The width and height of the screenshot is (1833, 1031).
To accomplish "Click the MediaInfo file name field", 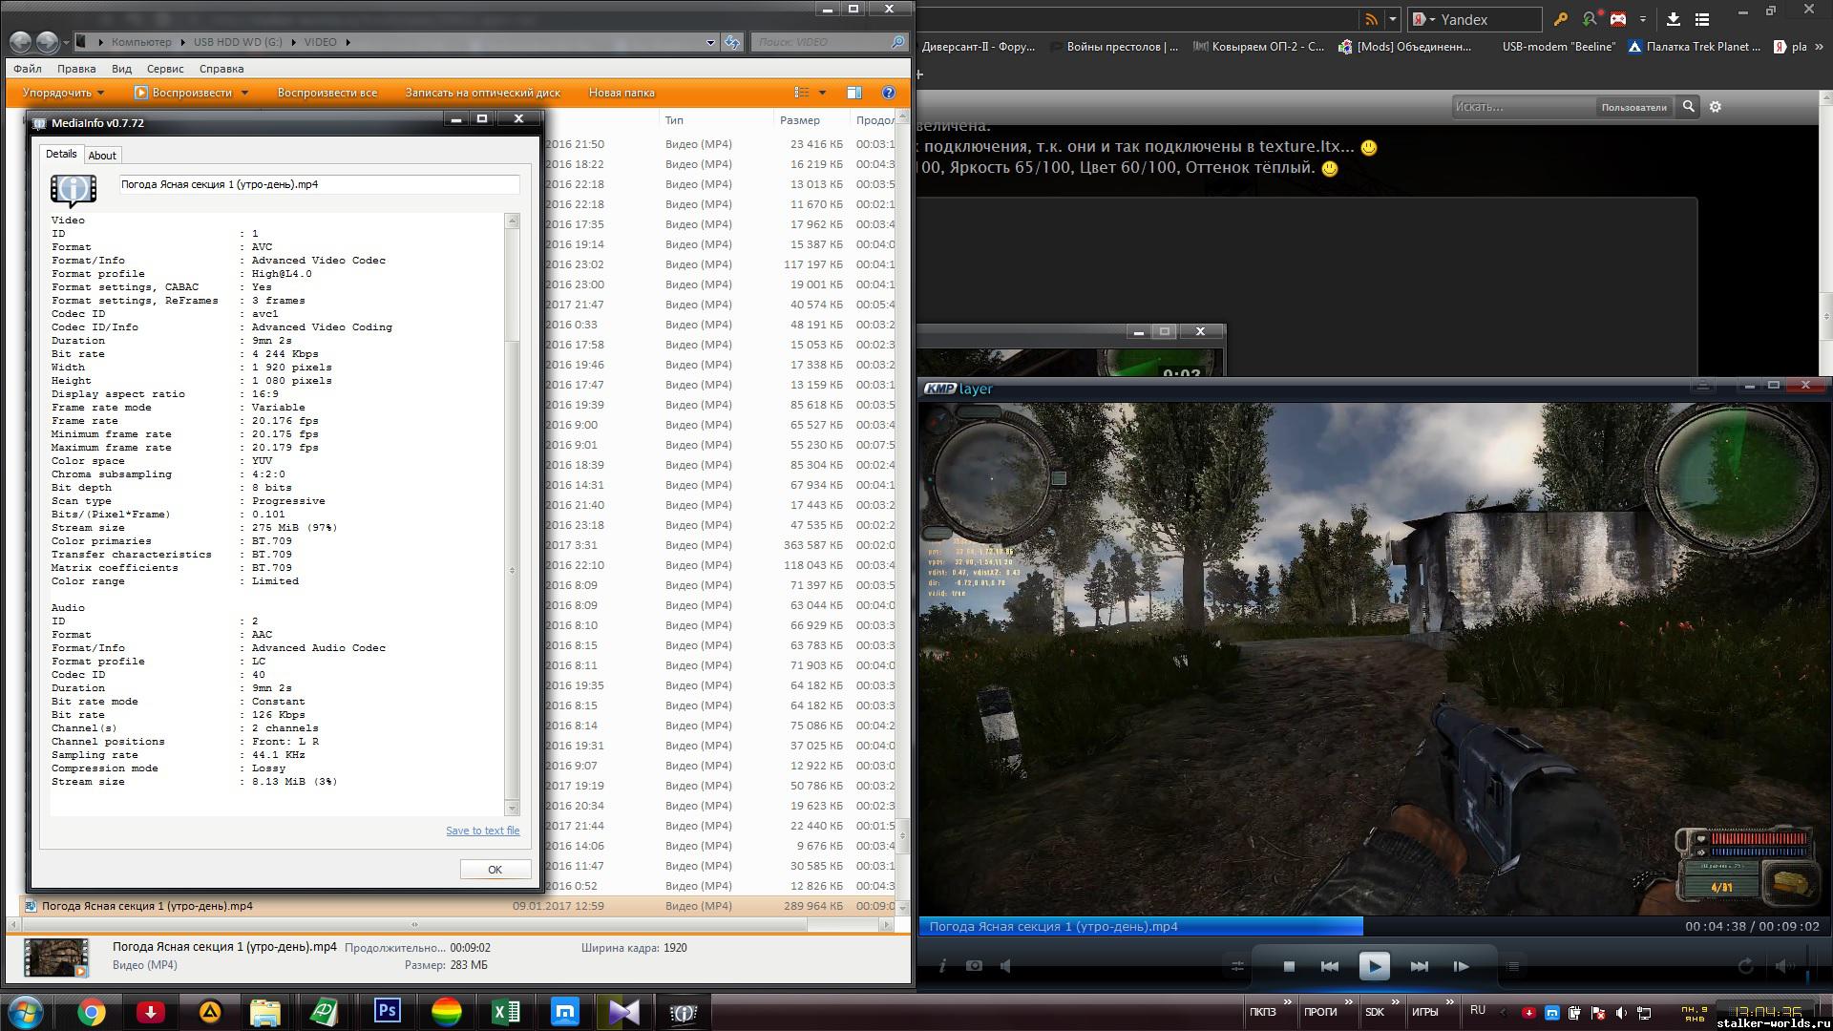I will tap(320, 184).
